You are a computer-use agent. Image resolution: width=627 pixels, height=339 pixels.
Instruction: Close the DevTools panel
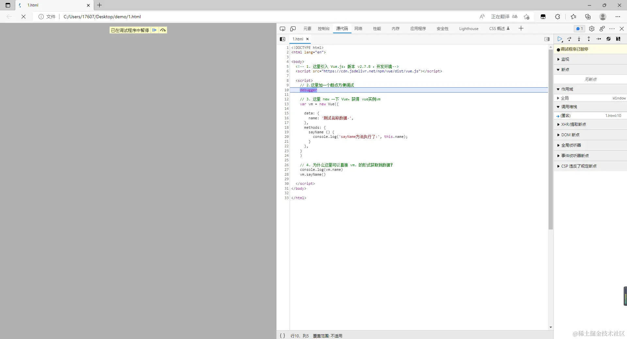pyautogui.click(x=622, y=29)
